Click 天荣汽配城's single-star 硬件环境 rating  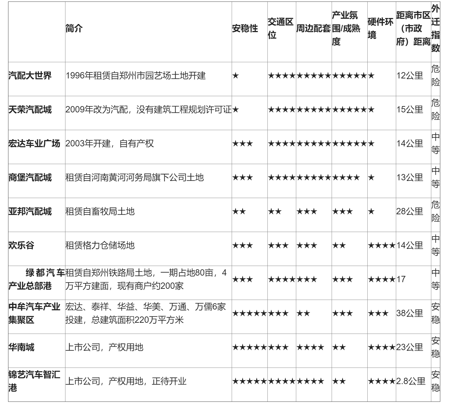[371, 110]
